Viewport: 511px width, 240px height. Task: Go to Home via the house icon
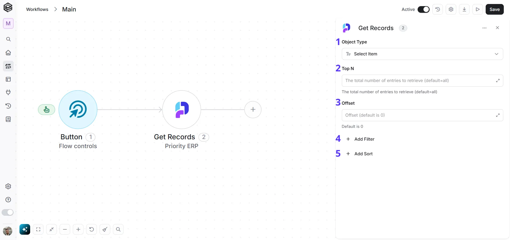point(8,52)
